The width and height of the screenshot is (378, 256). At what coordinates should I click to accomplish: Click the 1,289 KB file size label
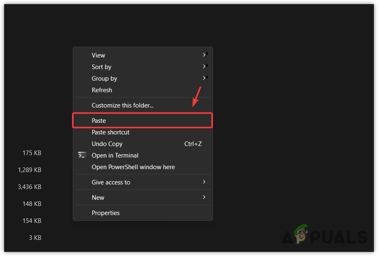(x=29, y=170)
